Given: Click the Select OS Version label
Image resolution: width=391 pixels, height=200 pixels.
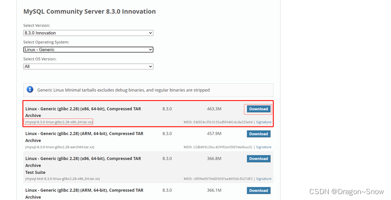Looking at the screenshot, I should point(40,59).
